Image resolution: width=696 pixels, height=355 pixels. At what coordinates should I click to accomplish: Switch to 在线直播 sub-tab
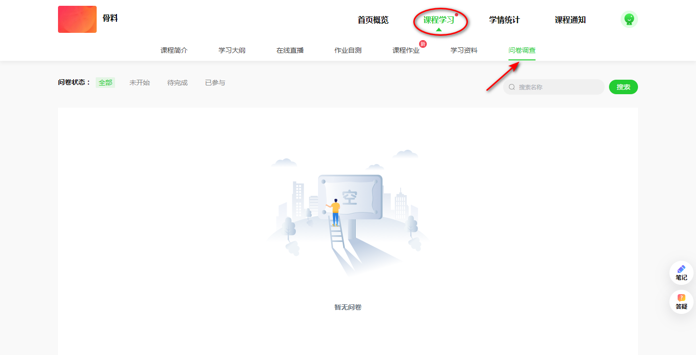click(x=290, y=50)
